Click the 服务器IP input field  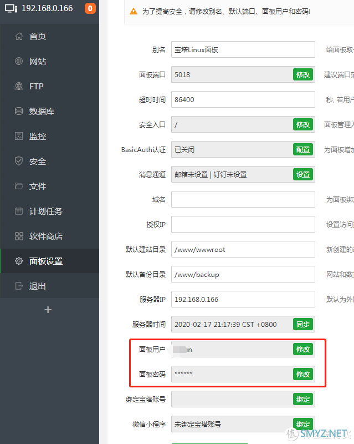pyautogui.click(x=243, y=299)
